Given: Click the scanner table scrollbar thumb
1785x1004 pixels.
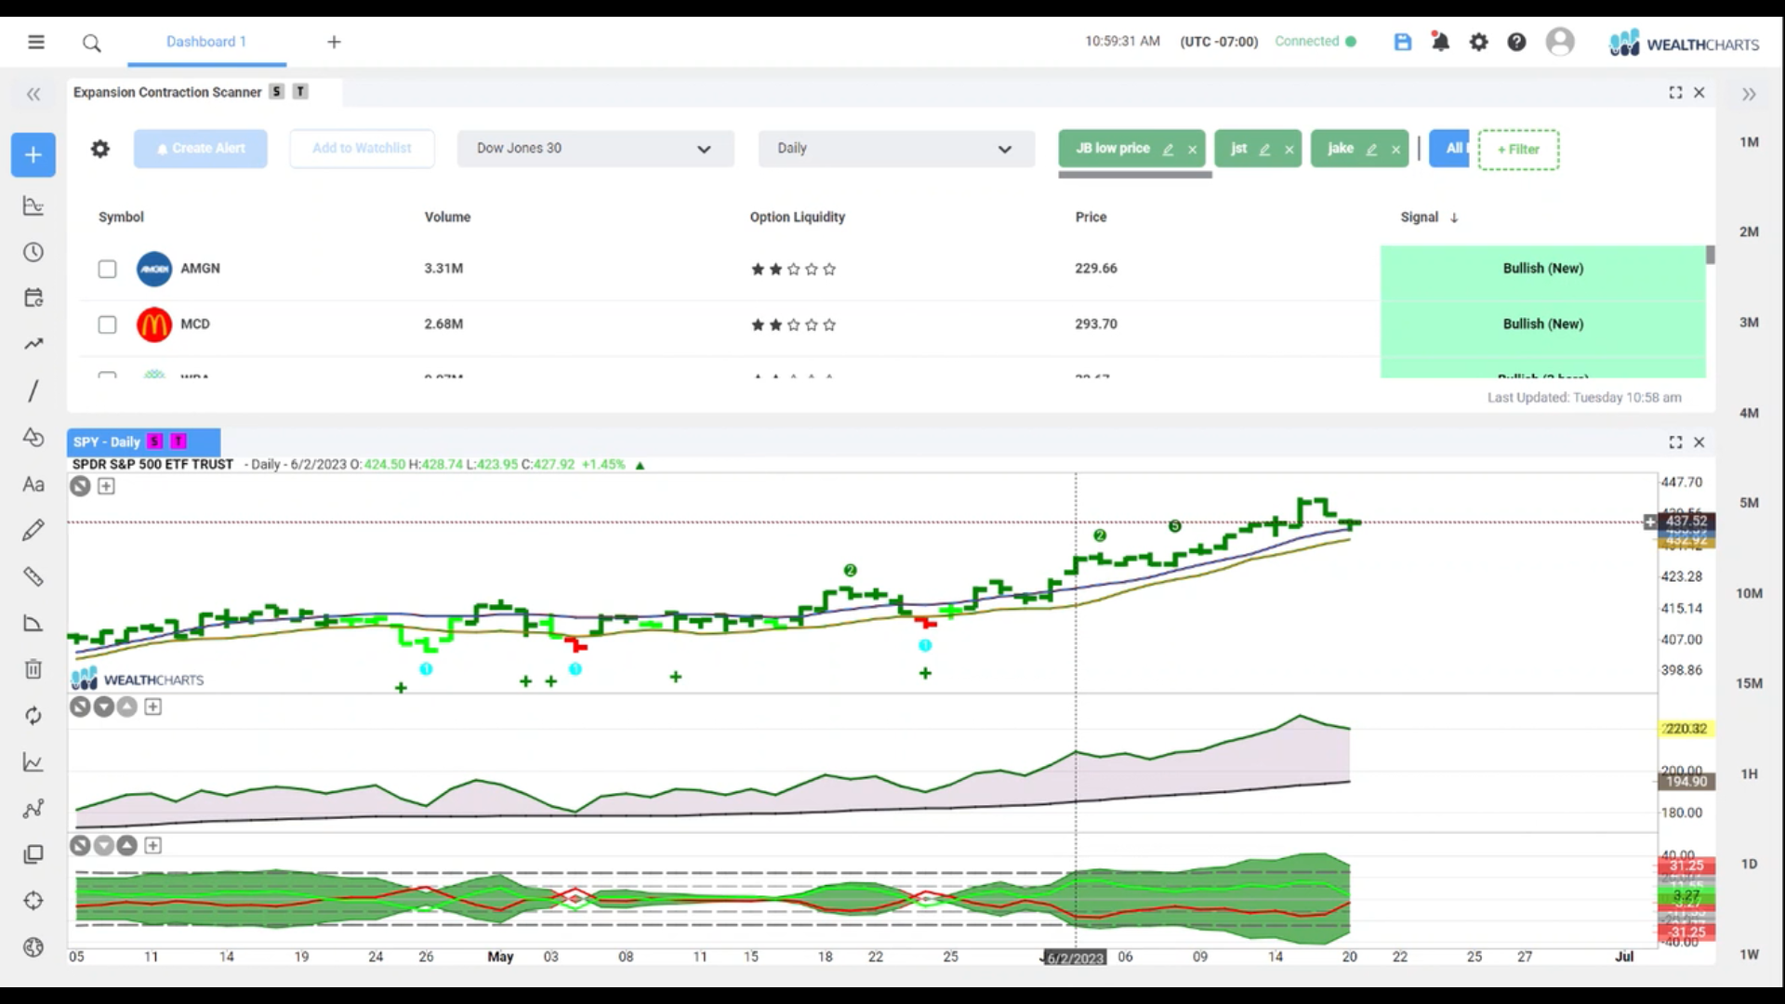Looking at the screenshot, I should [1711, 255].
